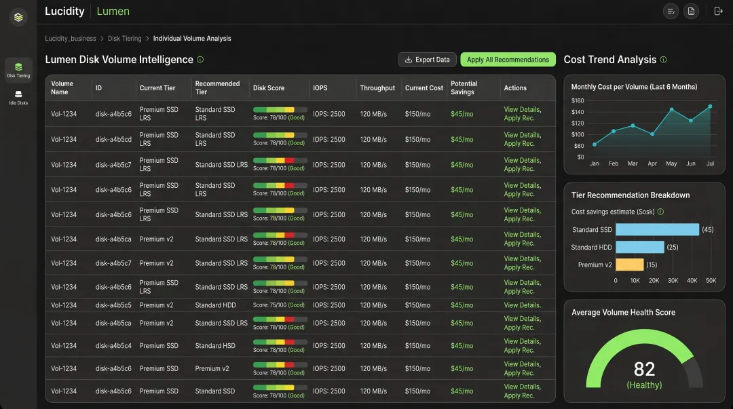Click the Standard HDD recommended tier cell
733x409 pixels.
tap(216, 305)
